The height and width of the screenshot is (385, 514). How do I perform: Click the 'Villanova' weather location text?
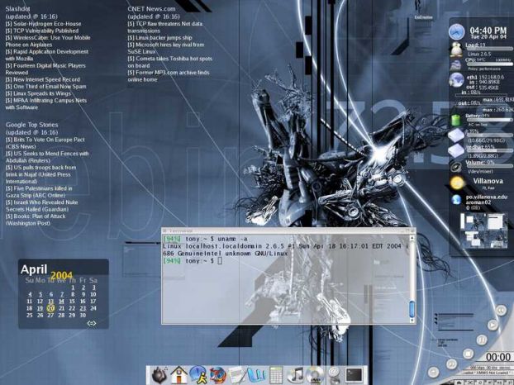[x=488, y=181]
